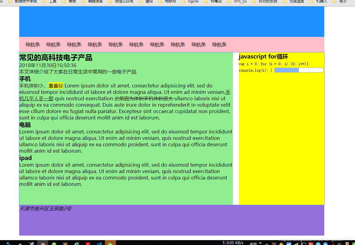Click the first 导航条 navigation link
Screen dimensions: 355x245
(33, 44)
